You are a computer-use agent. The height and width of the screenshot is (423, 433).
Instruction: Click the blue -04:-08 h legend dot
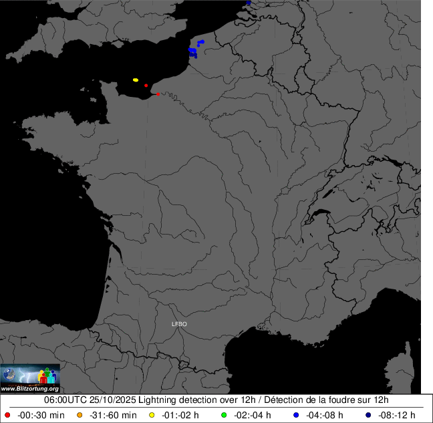coord(295,415)
